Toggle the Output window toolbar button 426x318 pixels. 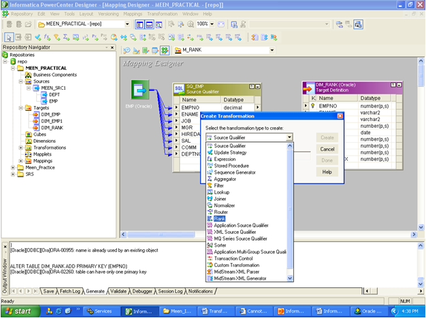[149, 24]
